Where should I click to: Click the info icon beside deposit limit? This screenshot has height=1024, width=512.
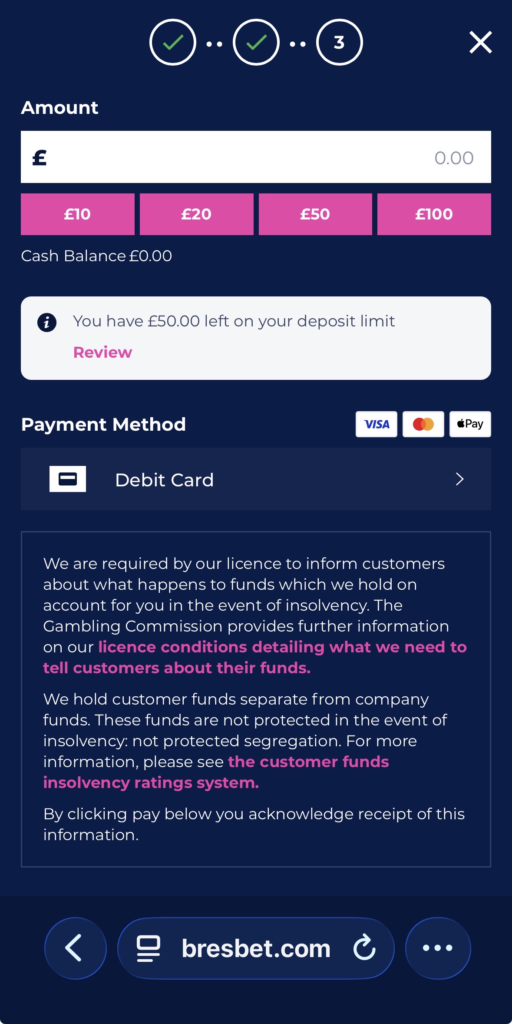[47, 322]
